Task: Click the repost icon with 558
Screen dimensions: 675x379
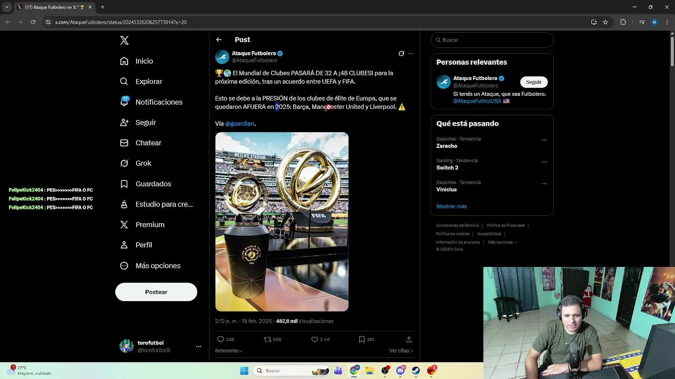Action: point(267,340)
